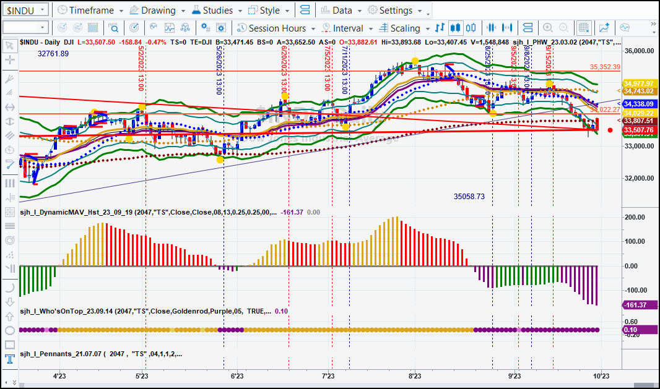This screenshot has height=389, width=660.
Task: Click the radar target toolbar icon
Action: point(134,28)
